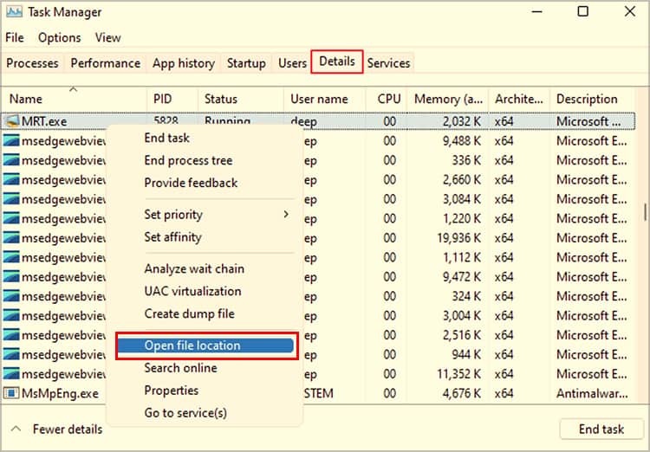650x452 pixels.
Task: Click the 3,084 K memory value
Action: point(462,199)
